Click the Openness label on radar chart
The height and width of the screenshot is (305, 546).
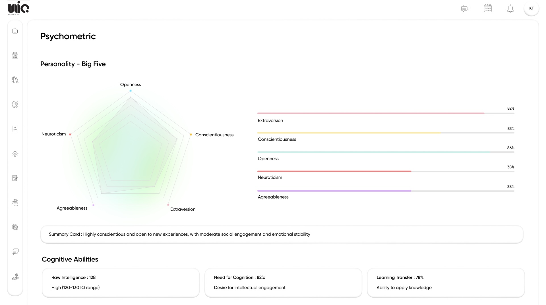click(x=131, y=85)
